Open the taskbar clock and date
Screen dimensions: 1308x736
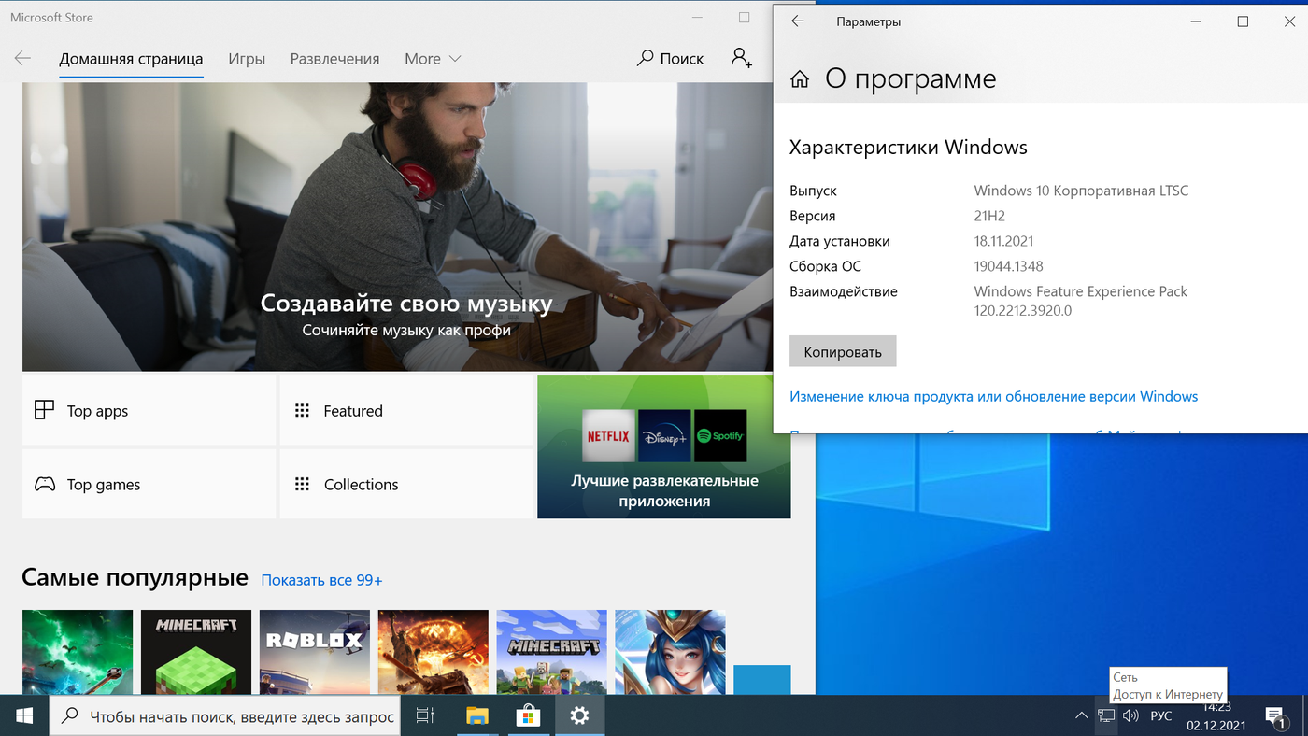[1216, 715]
